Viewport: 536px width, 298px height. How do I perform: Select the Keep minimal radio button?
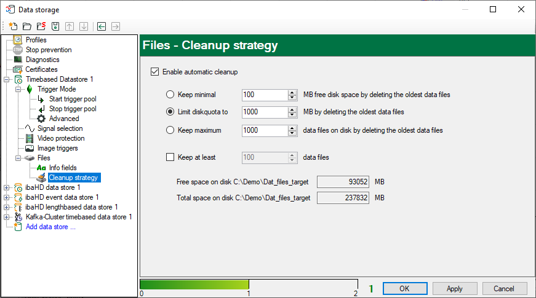[x=170, y=95]
